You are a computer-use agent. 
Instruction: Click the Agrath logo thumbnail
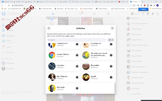[86, 77]
